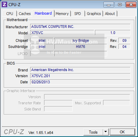This screenshot has width=138, height=137.
Task: Open the SPD tab
Action: click(78, 14)
